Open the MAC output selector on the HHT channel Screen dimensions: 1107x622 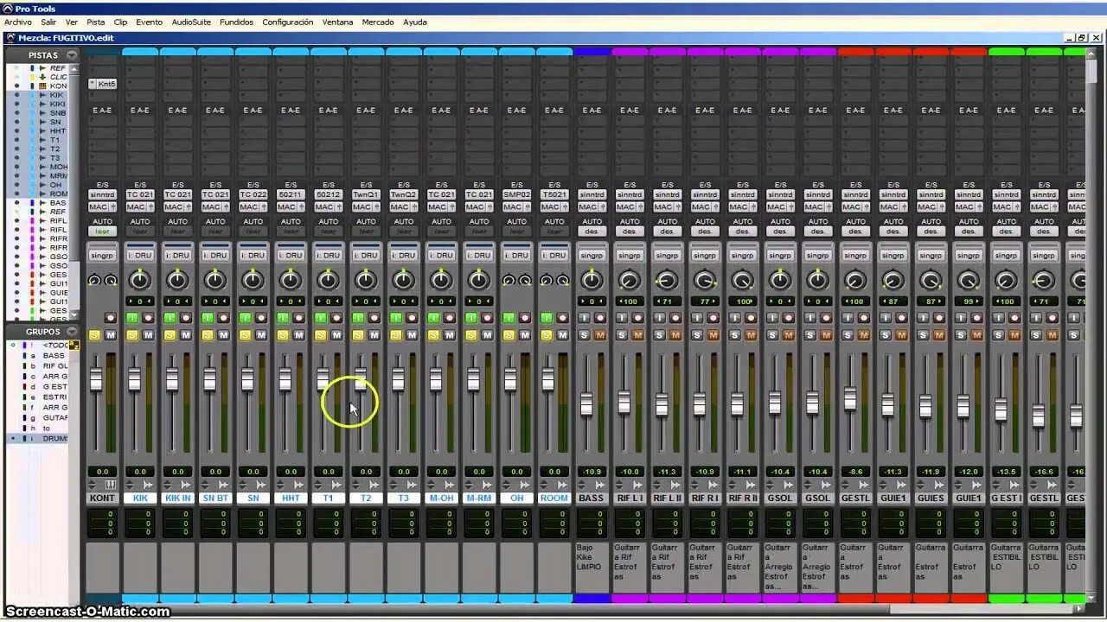(x=291, y=207)
